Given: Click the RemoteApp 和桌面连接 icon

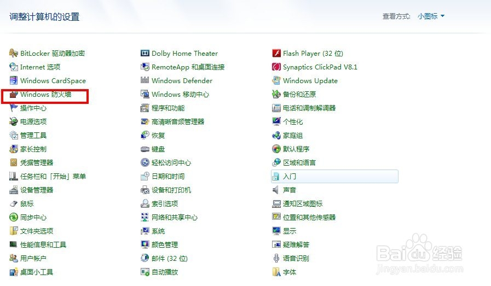Looking at the screenshot, I should click(x=145, y=67).
